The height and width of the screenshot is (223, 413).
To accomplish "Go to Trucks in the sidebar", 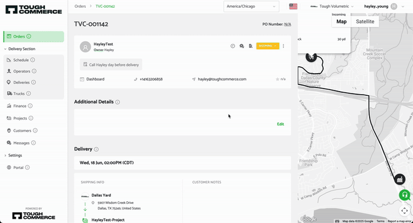I will [19, 94].
